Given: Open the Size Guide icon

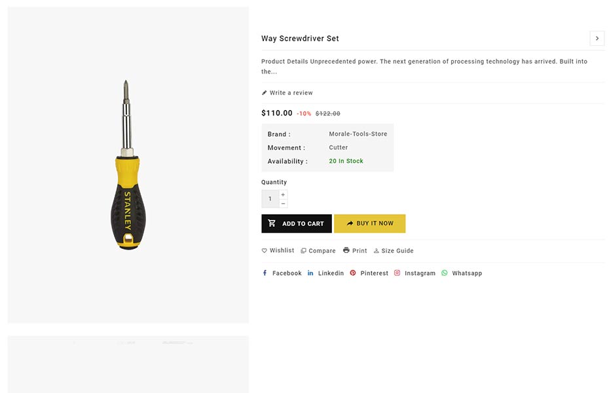Looking at the screenshot, I should (377, 251).
